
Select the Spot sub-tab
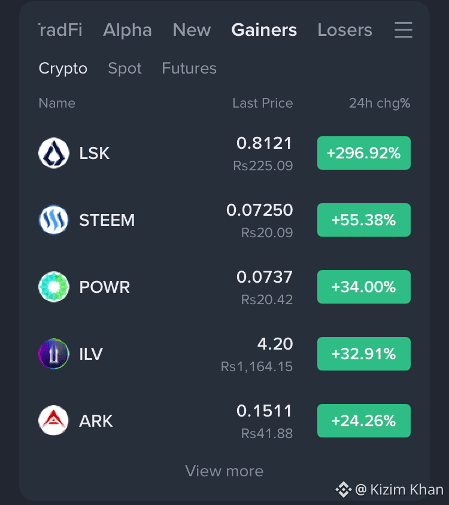point(125,68)
